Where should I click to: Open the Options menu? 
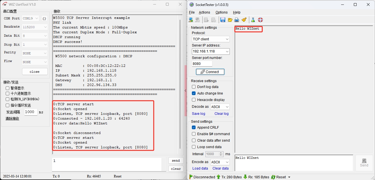click(221, 12)
